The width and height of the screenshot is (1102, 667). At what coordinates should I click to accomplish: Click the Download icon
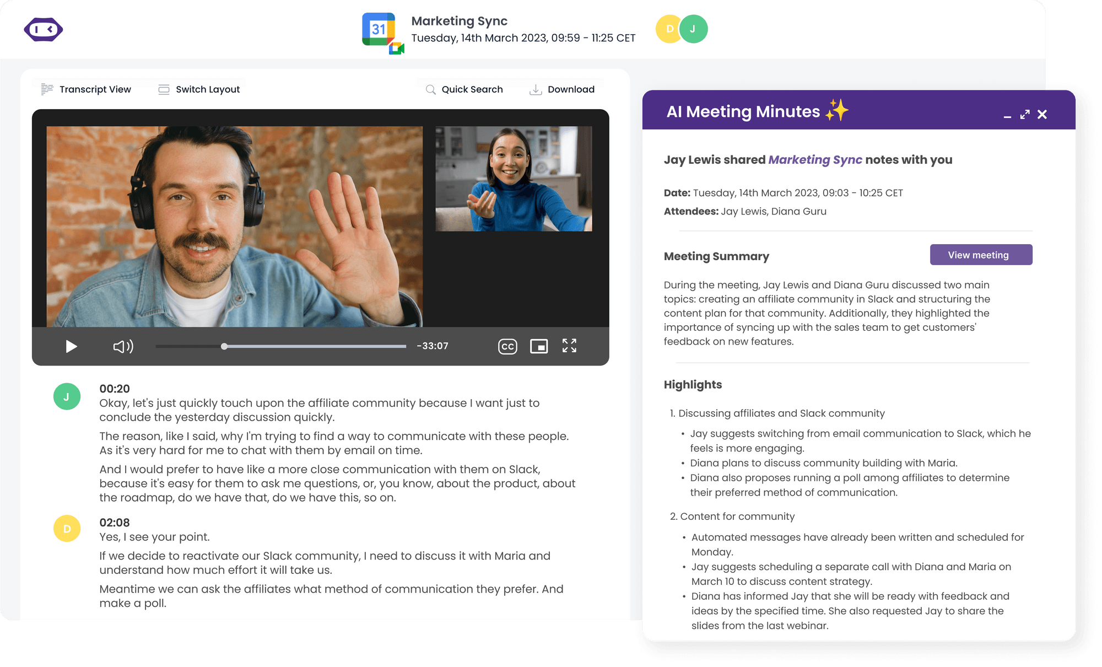534,89
